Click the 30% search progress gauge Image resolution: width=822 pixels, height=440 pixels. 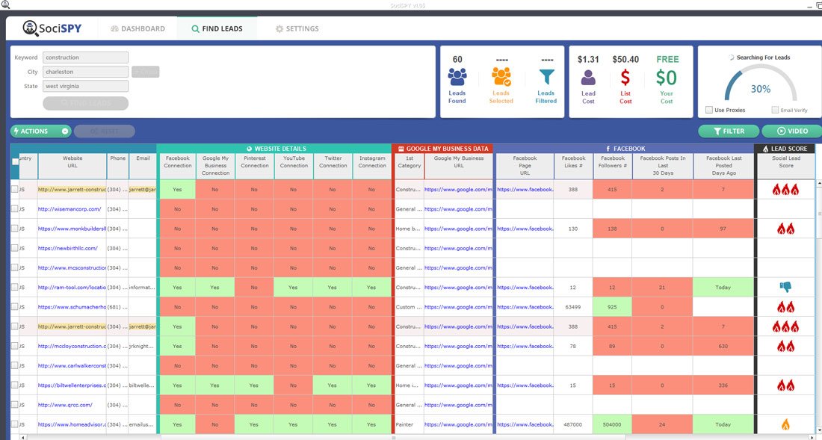pyautogui.click(x=760, y=88)
